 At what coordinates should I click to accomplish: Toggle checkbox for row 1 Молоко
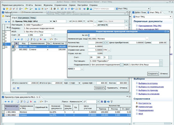pos(13,47)
